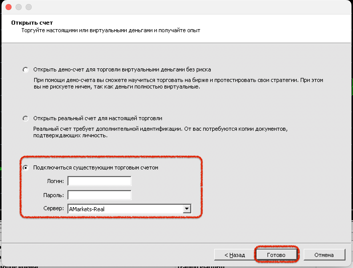This screenshot has height=268, width=353.
Task: Click the gray zoom window button
Action: point(29,7)
